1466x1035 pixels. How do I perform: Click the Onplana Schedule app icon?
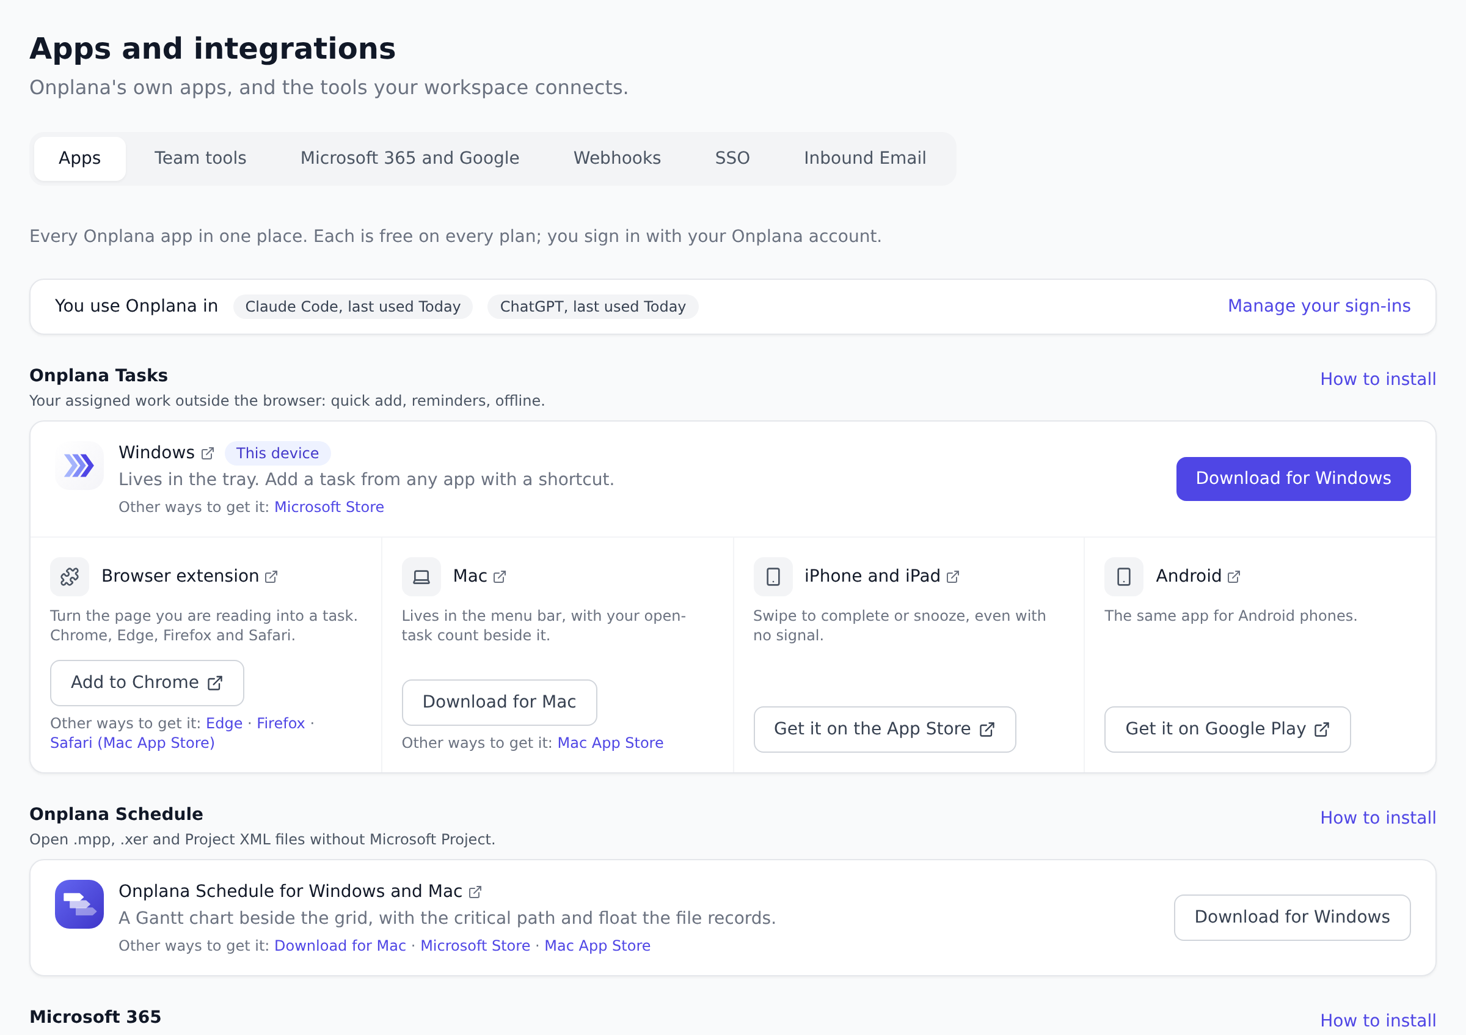click(x=79, y=904)
